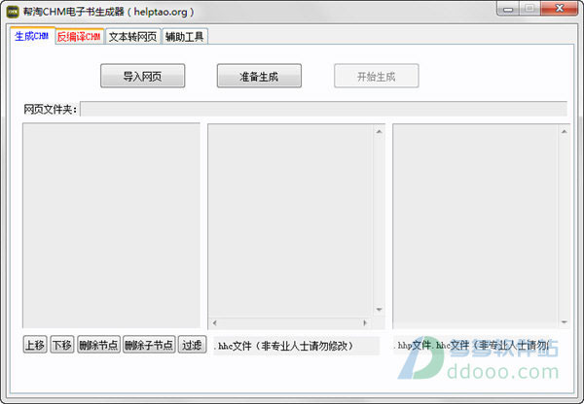
Task: Click the 导入网页 button
Action: pos(143,76)
